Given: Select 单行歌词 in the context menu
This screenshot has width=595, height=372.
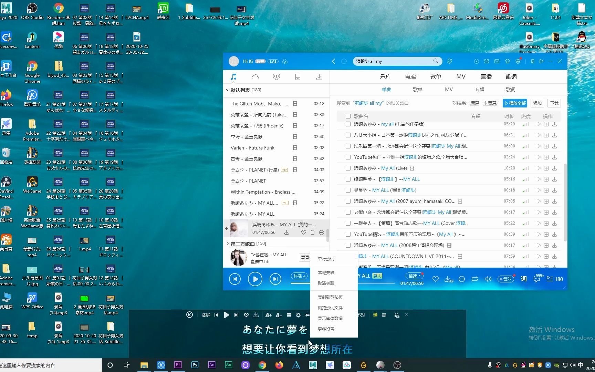Looking at the screenshot, I should tap(326, 259).
